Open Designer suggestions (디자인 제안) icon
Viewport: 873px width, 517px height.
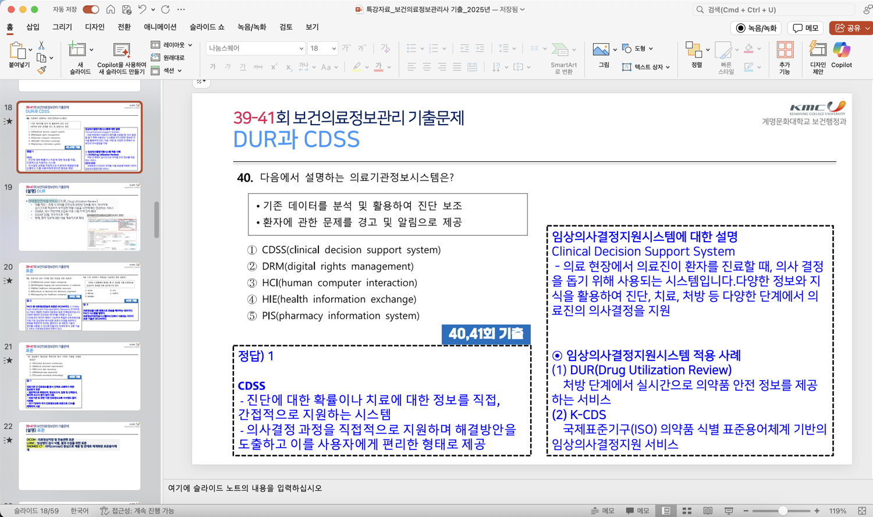[x=818, y=50]
